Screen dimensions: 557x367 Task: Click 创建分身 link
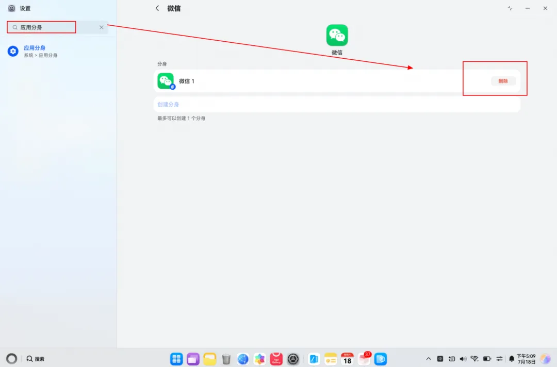pos(168,104)
